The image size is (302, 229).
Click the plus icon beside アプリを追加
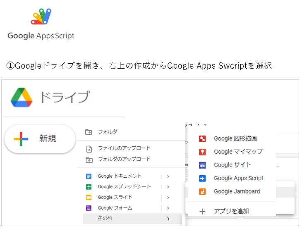202,212
